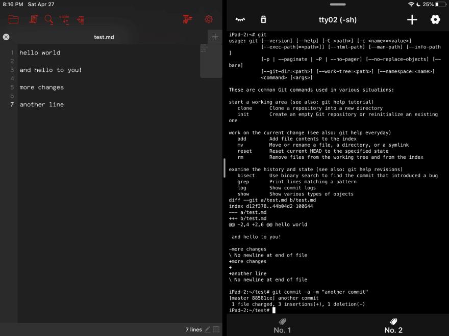
Task: Tap the trash icon to clear the terminal
Action: [x=263, y=19]
